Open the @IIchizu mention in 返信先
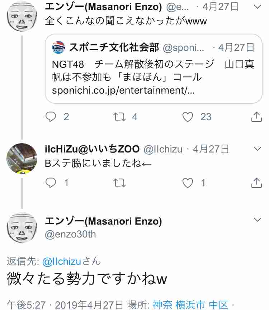This screenshot has height=310, width=269. click(x=62, y=261)
